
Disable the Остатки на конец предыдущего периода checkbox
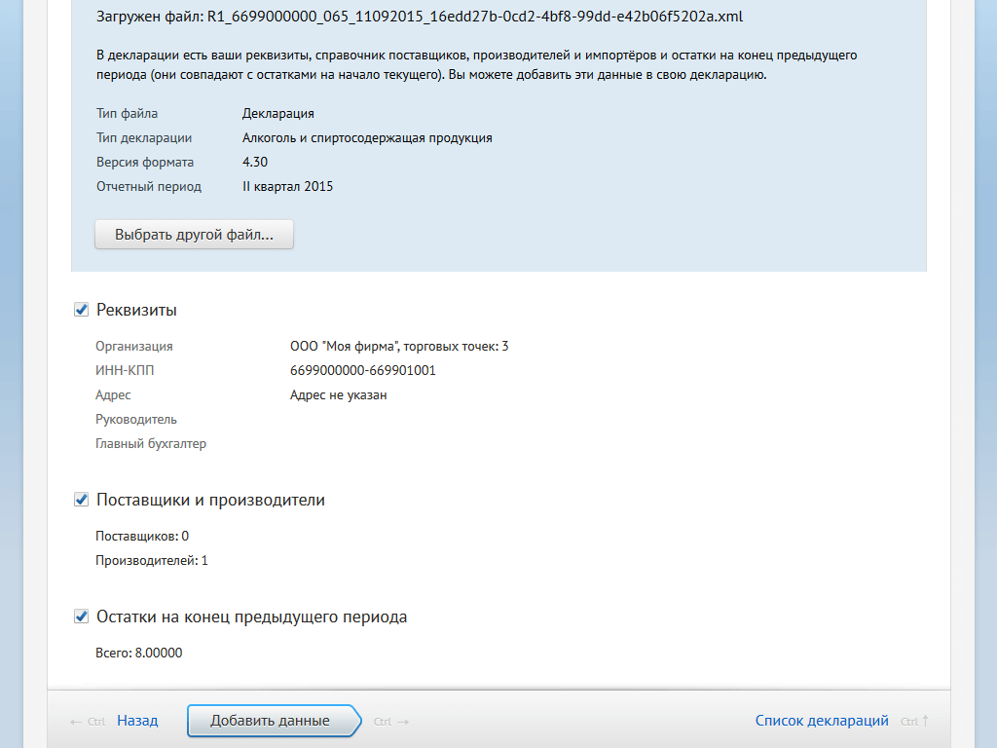[x=82, y=617]
